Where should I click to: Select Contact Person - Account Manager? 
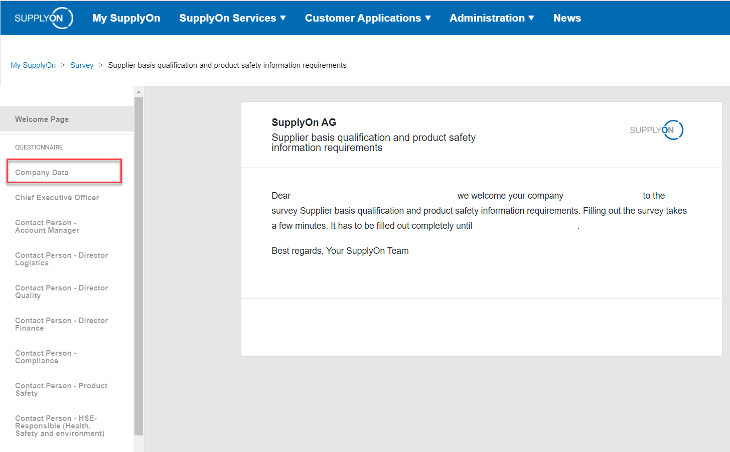click(x=47, y=226)
